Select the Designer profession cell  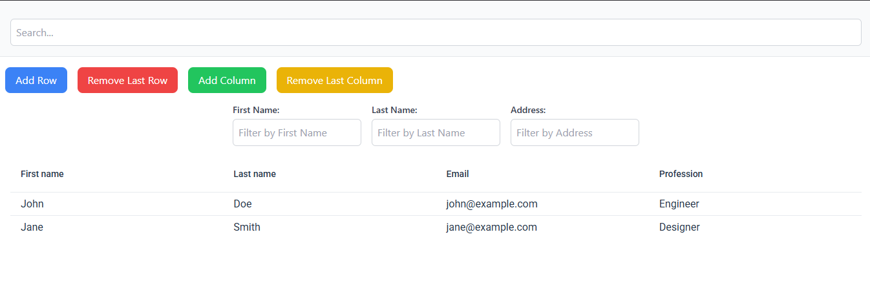679,227
